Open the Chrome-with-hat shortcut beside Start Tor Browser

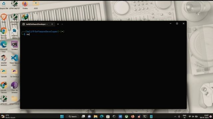pos(4,87)
